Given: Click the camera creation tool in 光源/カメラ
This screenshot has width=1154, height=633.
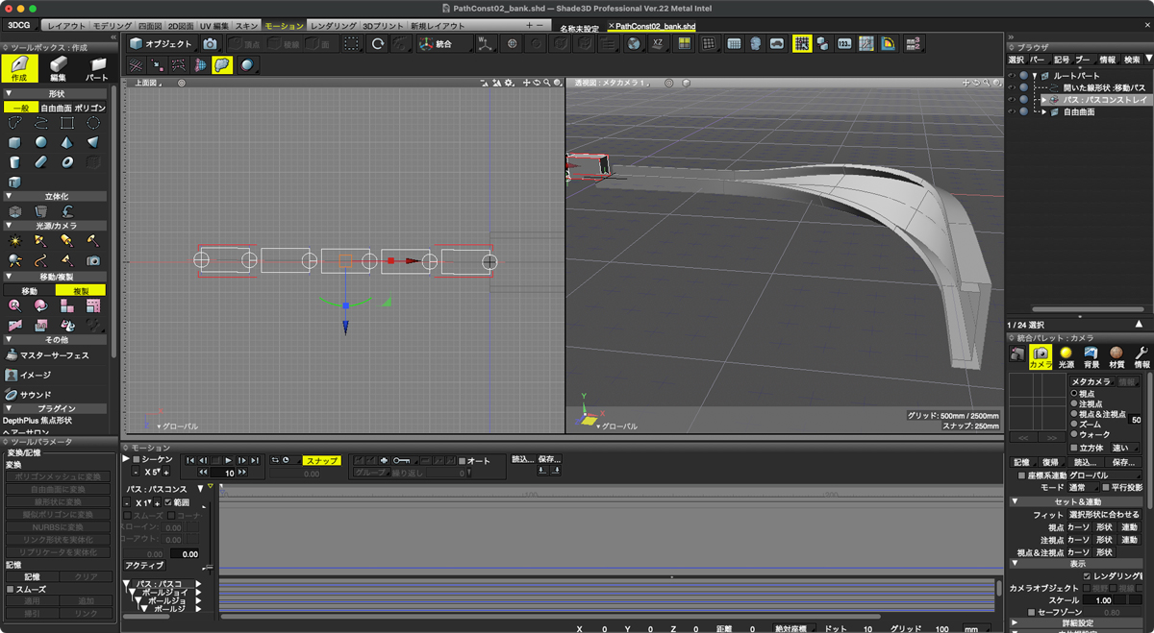Looking at the screenshot, I should click(93, 260).
